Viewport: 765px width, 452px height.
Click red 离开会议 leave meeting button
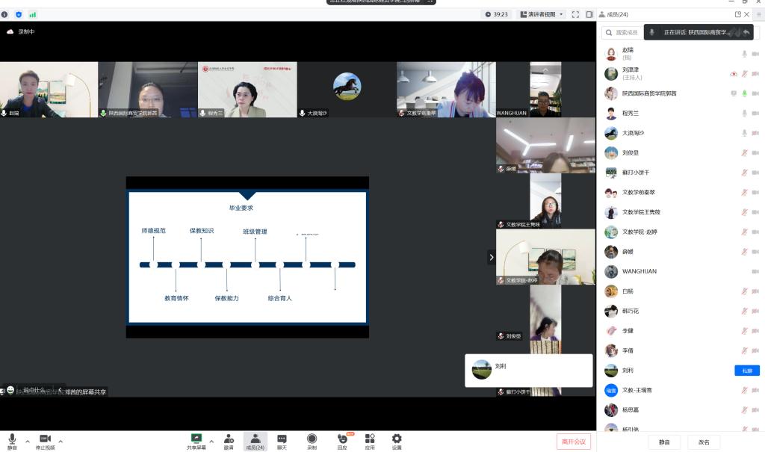[x=573, y=442]
